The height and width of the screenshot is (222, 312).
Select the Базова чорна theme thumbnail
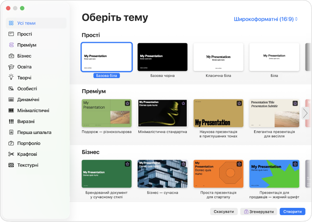163,57
